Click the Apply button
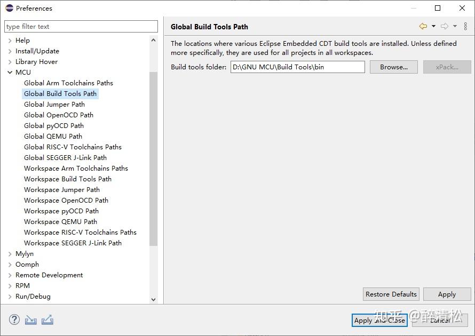This screenshot has width=475, height=336. tap(447, 294)
